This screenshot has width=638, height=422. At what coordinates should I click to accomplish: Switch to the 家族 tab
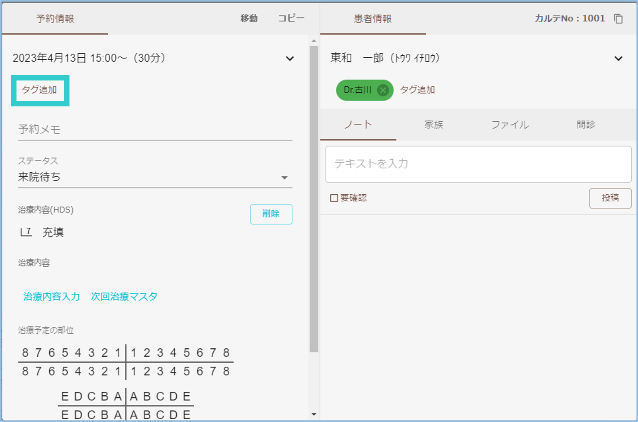tap(433, 125)
